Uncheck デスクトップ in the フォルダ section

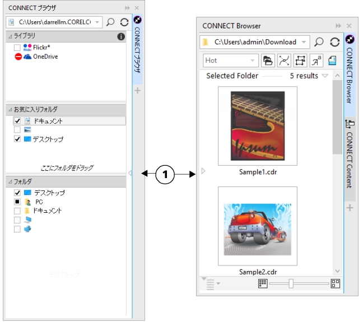[17, 193]
